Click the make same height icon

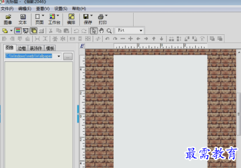point(80,39)
